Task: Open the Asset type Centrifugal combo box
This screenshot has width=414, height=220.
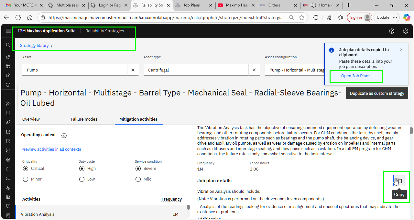Action: [196, 70]
